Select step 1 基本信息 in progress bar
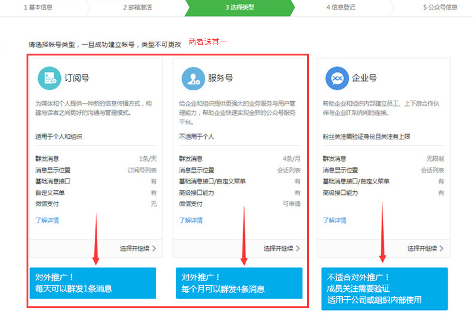Image resolution: width=473 pixels, height=316 pixels. [x=40, y=7]
